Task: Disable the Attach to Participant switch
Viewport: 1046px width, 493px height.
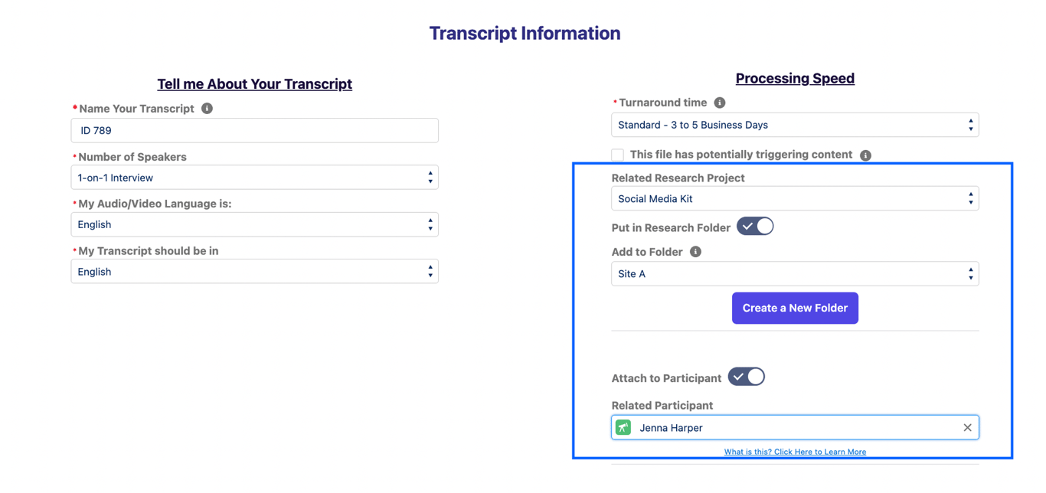Action: (x=747, y=377)
